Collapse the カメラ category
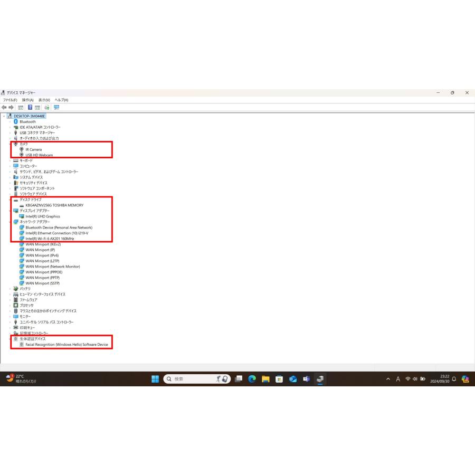This screenshot has width=475, height=475. coord(10,144)
